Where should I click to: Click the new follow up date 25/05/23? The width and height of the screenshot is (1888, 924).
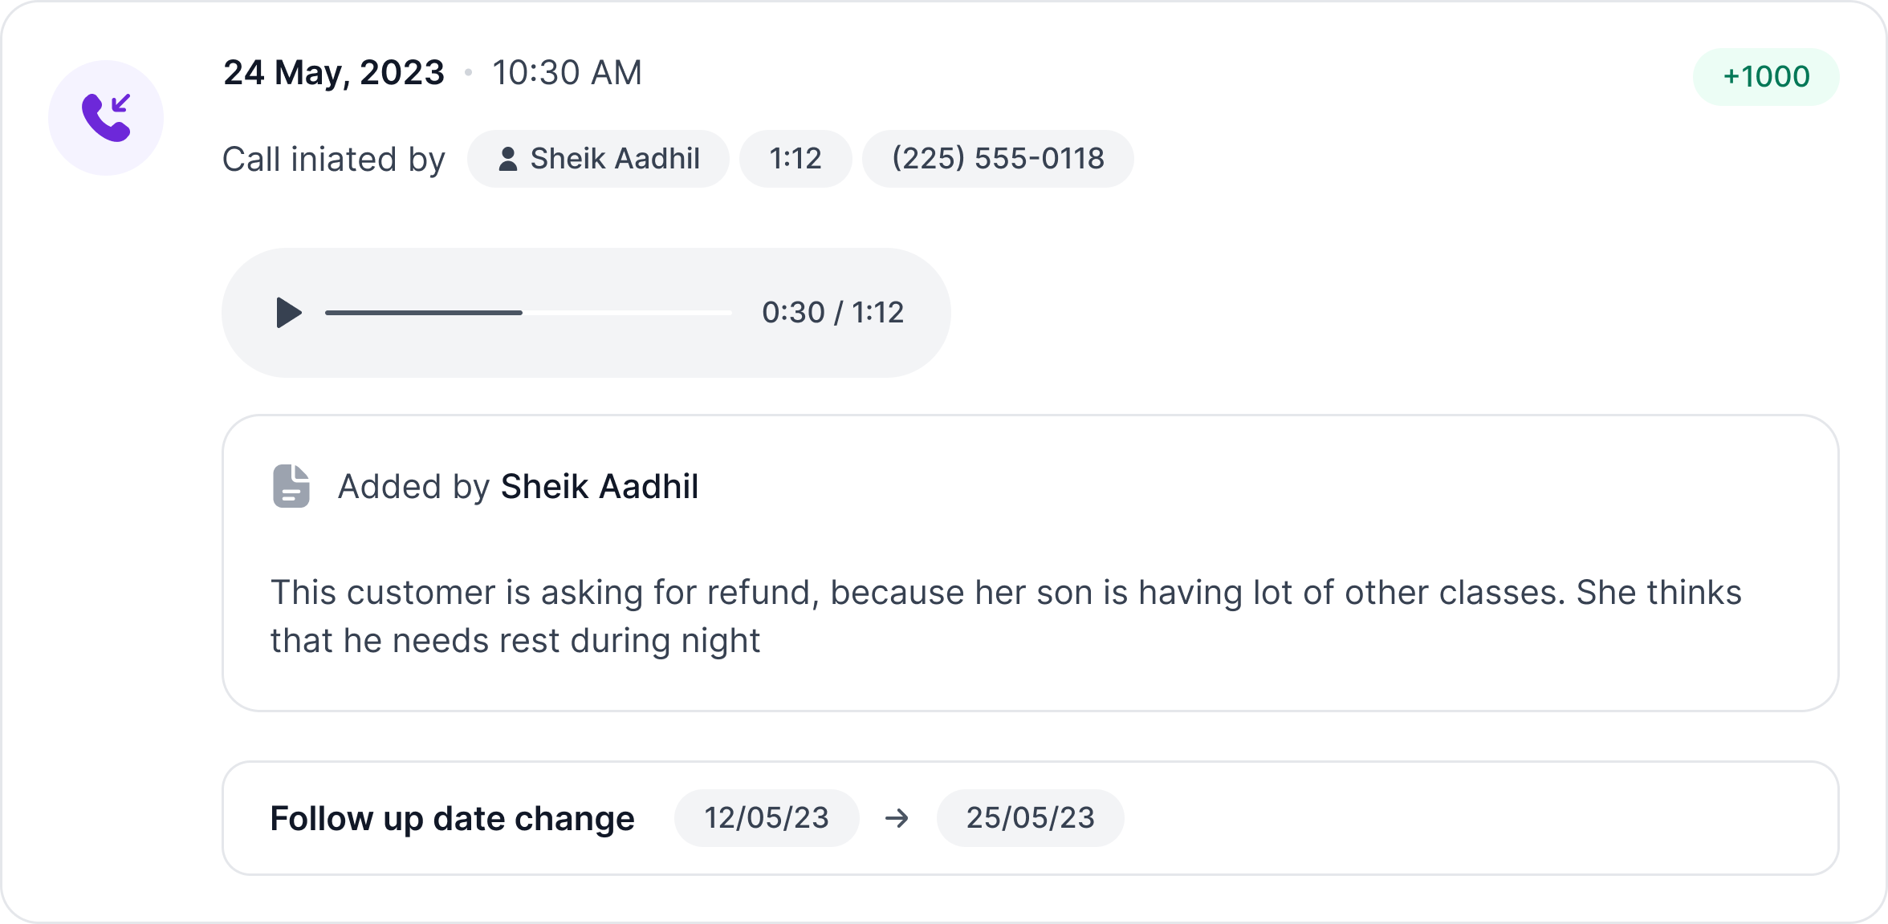(1030, 818)
